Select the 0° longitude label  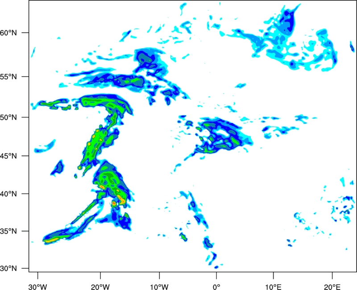[216, 287]
